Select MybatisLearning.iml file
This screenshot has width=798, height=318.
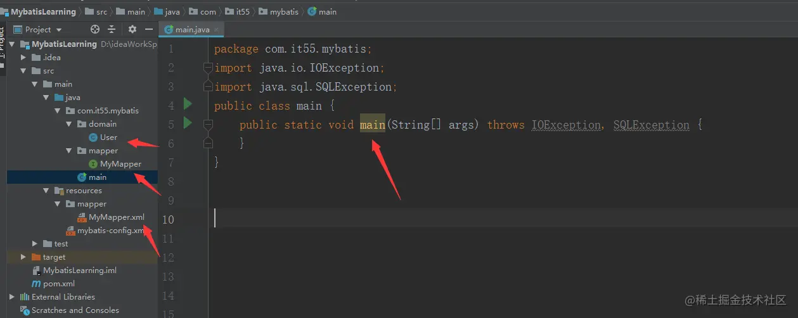point(80,270)
